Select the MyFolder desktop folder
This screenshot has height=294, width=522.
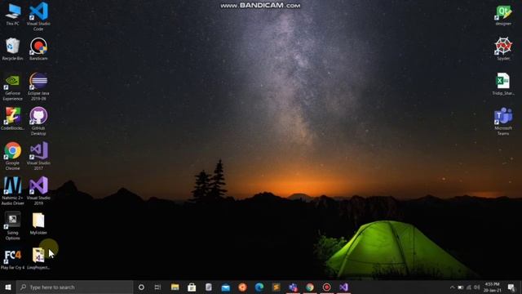(38, 223)
